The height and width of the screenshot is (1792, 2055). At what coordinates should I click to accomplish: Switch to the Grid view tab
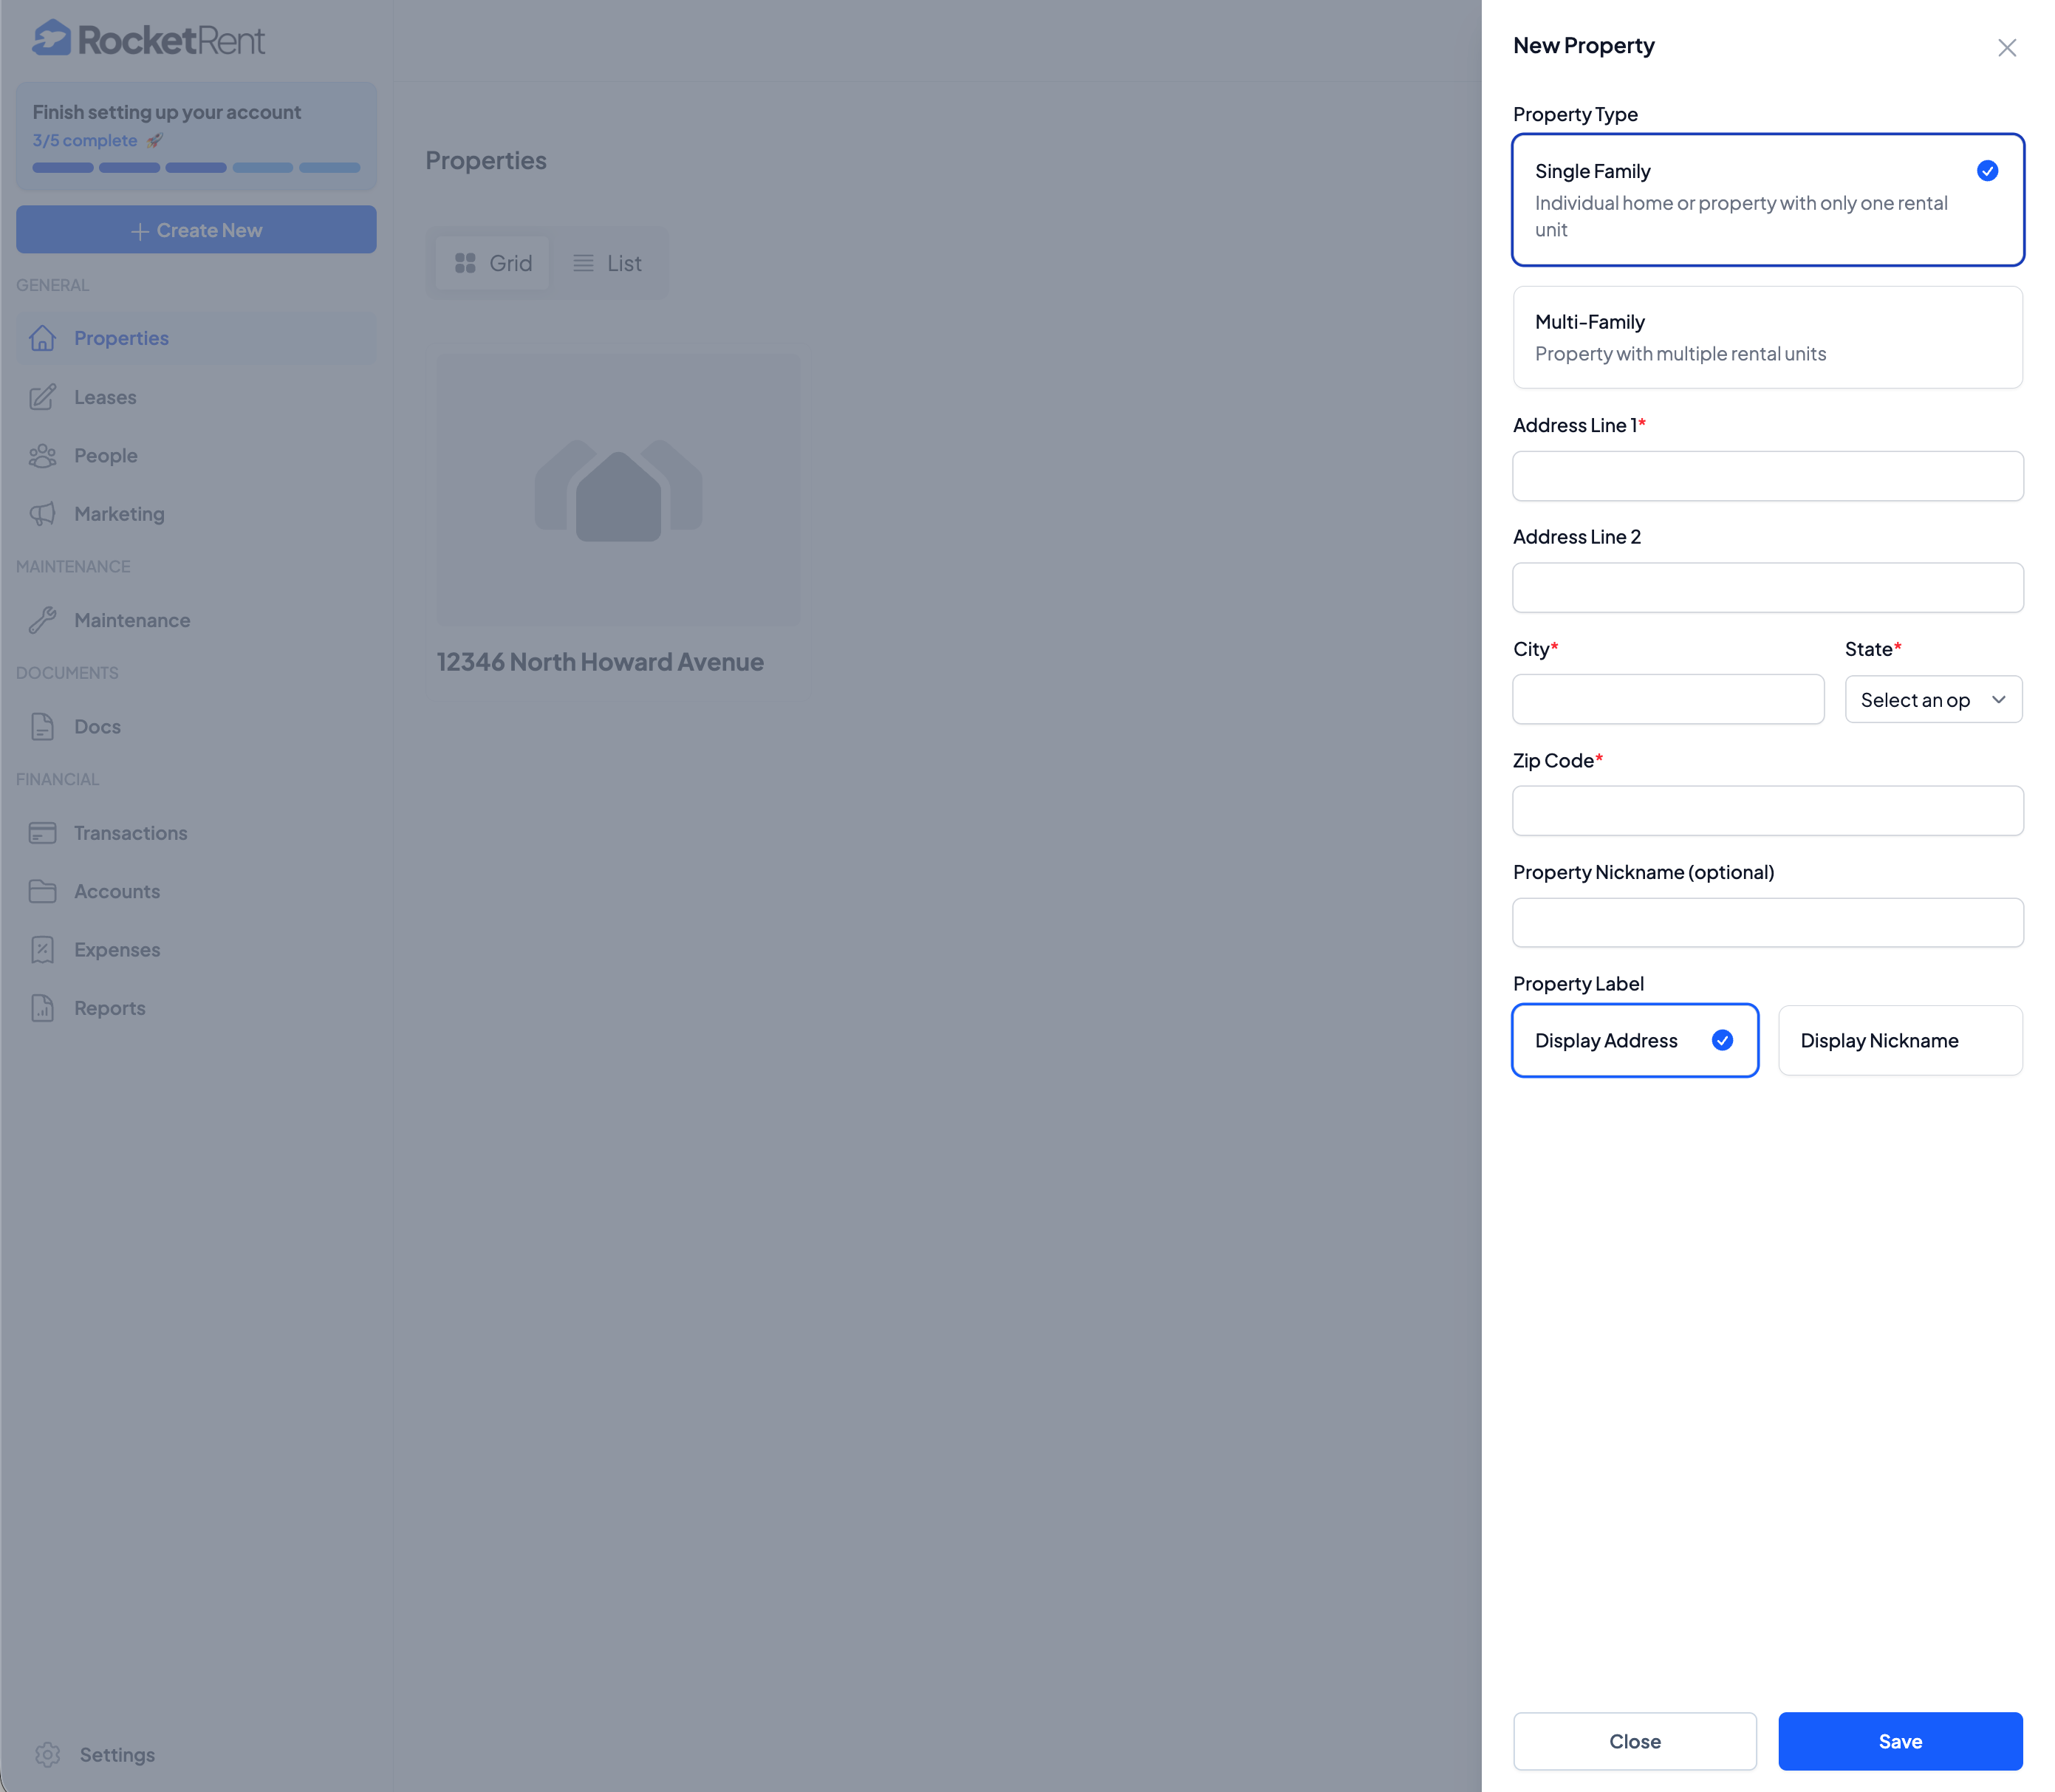pyautogui.click(x=493, y=263)
